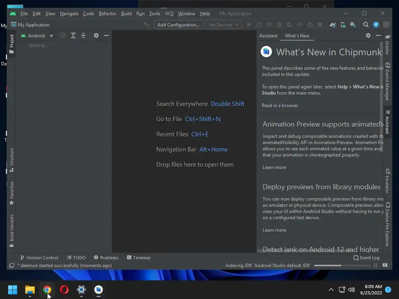Image resolution: width=399 pixels, height=299 pixels.
Task: Click Expand All in Project panel
Action: [73, 35]
